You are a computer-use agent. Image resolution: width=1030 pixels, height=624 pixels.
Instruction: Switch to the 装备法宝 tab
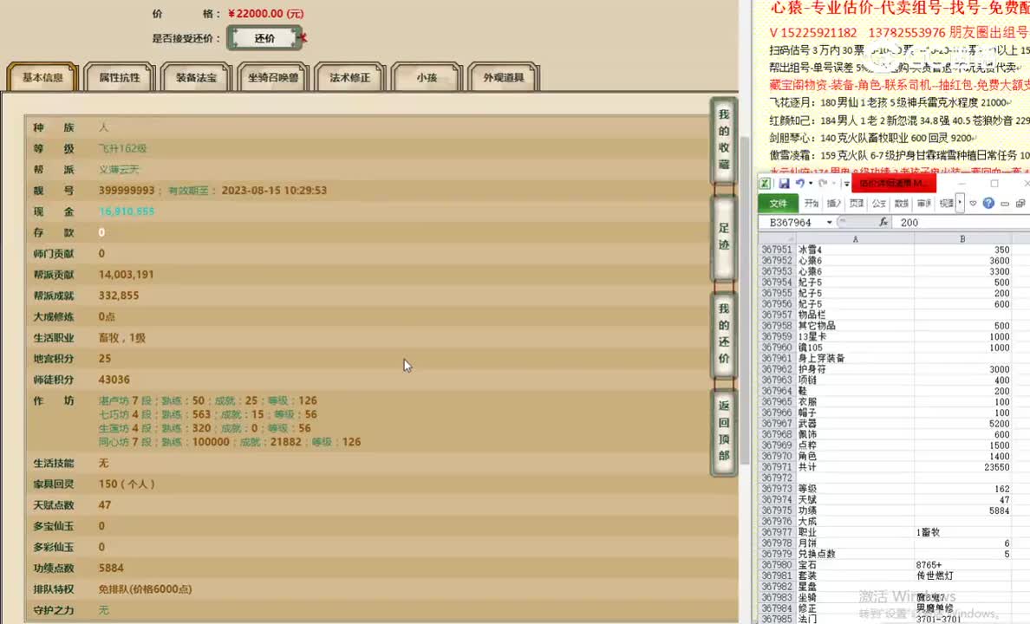click(x=195, y=76)
